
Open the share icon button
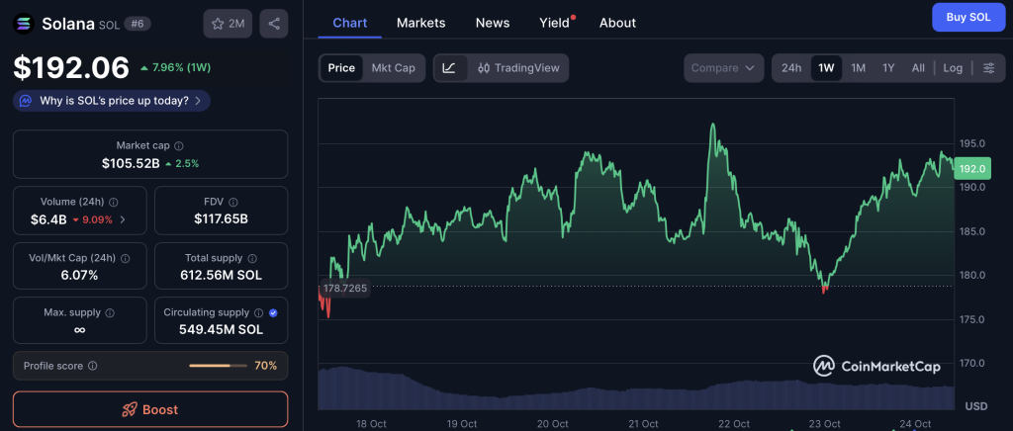(274, 24)
